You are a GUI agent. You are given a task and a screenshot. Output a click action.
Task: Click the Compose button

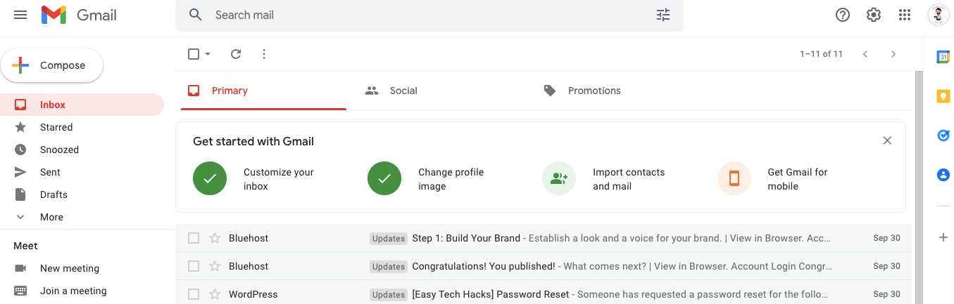pyautogui.click(x=52, y=65)
